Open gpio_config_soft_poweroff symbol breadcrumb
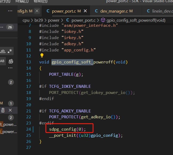Image resolution: width=173 pixels, height=155 pixels. pyautogui.click(x=136, y=20)
